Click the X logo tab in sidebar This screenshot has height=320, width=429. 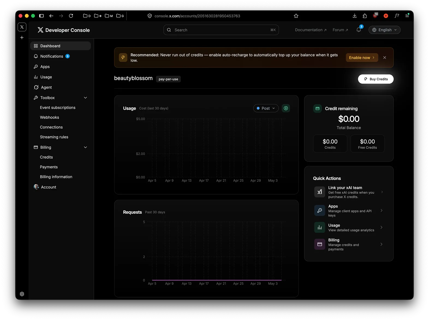[x=22, y=27]
